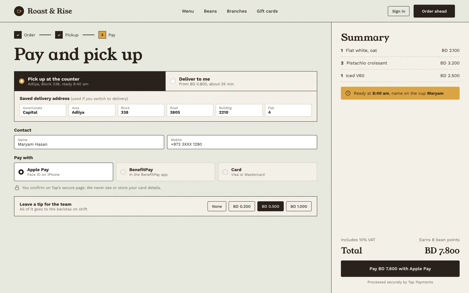Click the BD 7.800 total amount
The height and width of the screenshot is (293, 469).
pyautogui.click(x=442, y=251)
